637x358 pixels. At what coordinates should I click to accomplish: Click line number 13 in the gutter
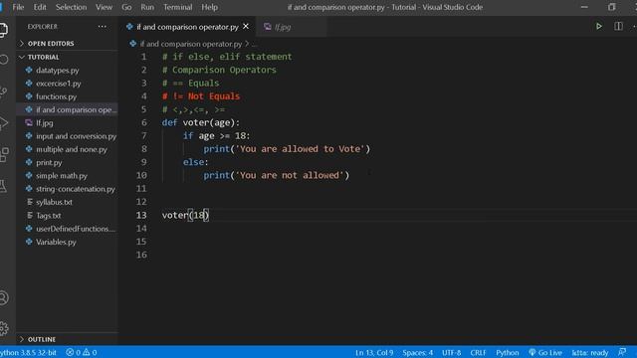pyautogui.click(x=141, y=215)
